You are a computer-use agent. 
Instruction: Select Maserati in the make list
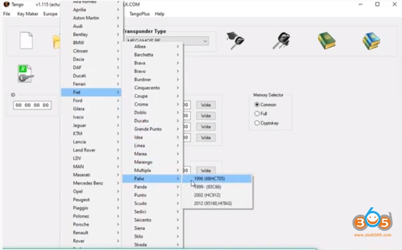pos(91,175)
